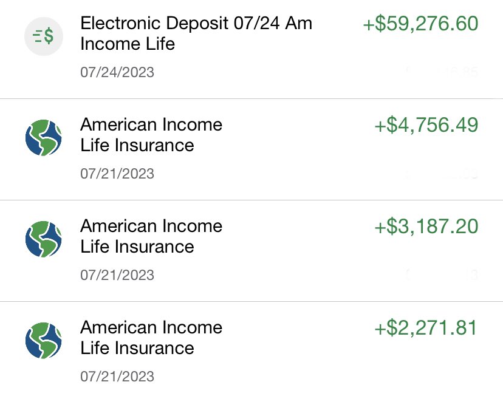Select the +$3,187.20 amount
The image size is (503, 399).
click(x=426, y=226)
